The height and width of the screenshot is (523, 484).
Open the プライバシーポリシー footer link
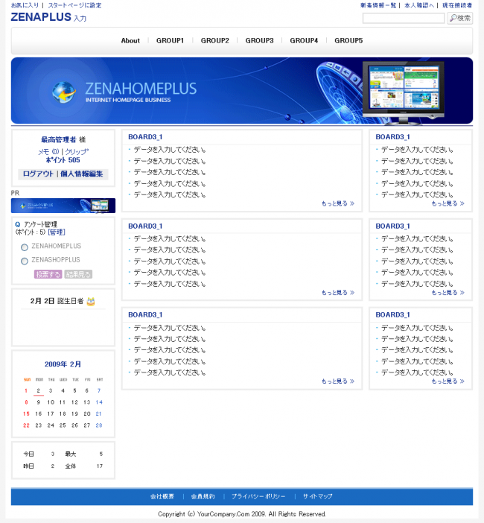click(x=258, y=496)
